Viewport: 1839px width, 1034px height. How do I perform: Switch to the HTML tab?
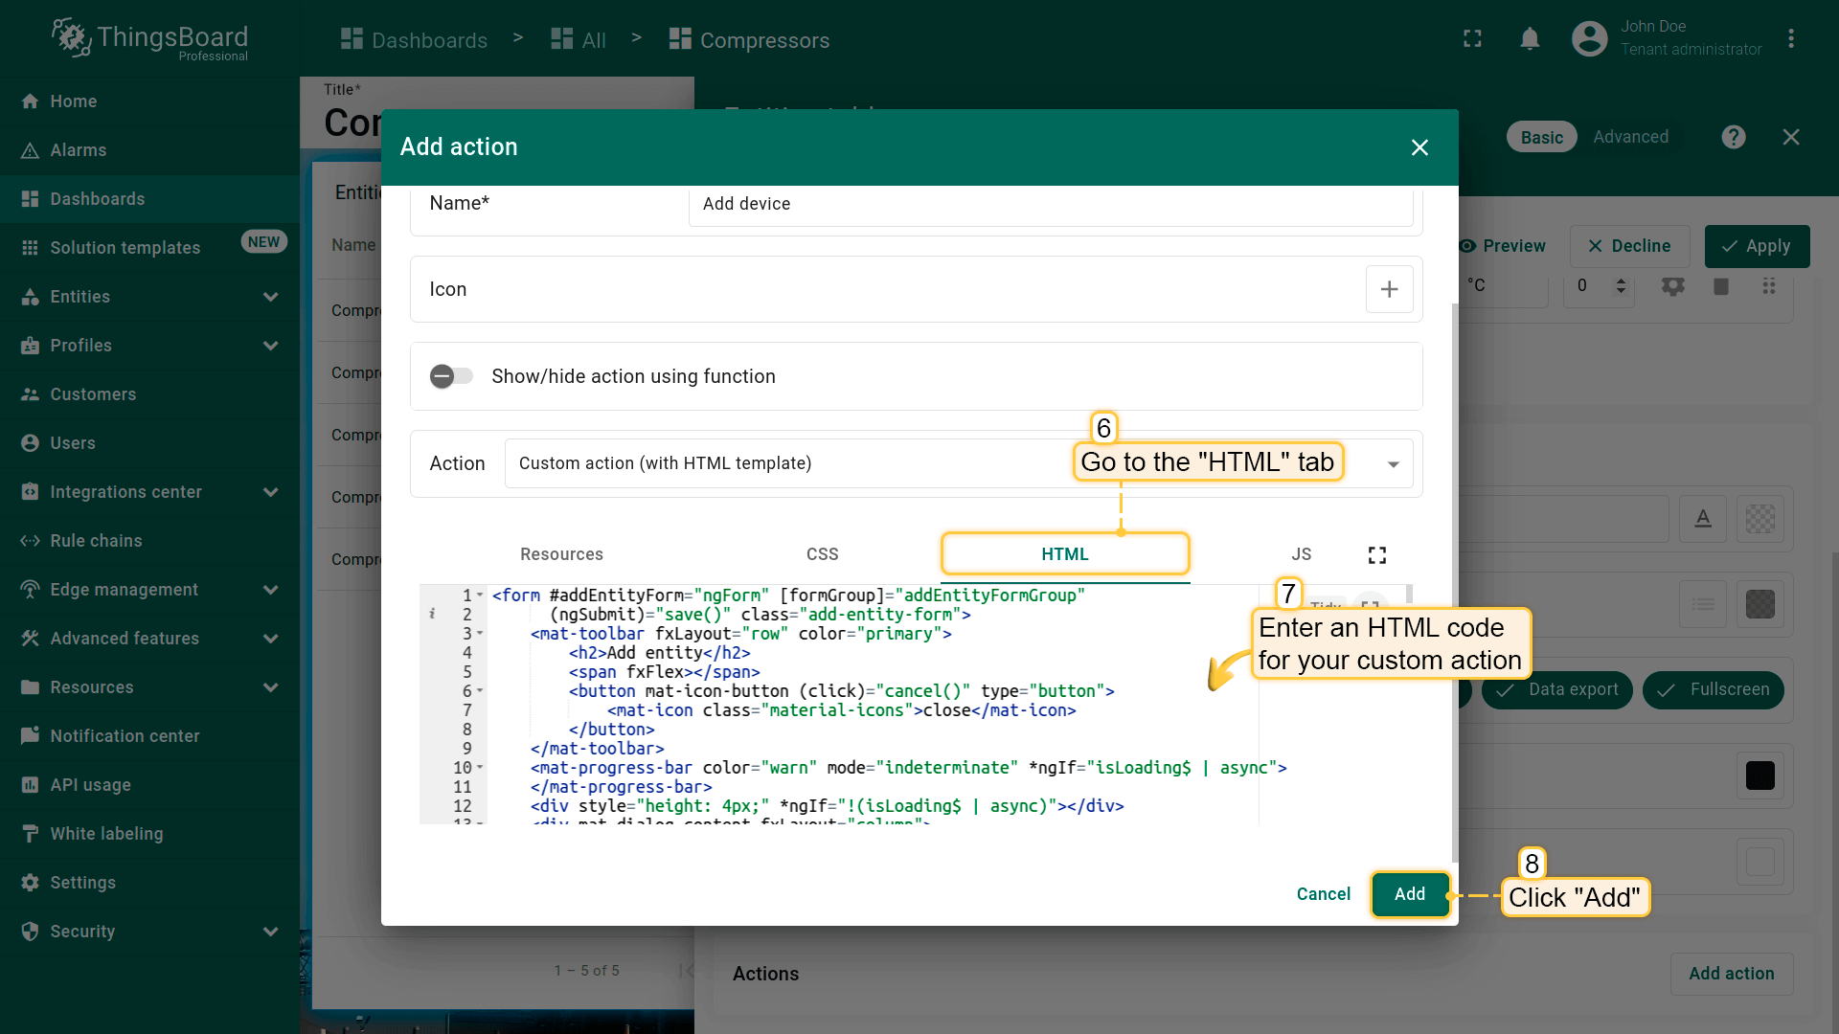[1064, 554]
